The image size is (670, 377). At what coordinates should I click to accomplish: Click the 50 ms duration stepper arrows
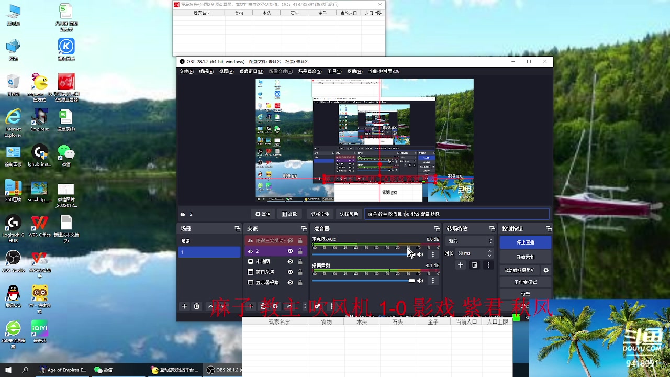click(489, 253)
